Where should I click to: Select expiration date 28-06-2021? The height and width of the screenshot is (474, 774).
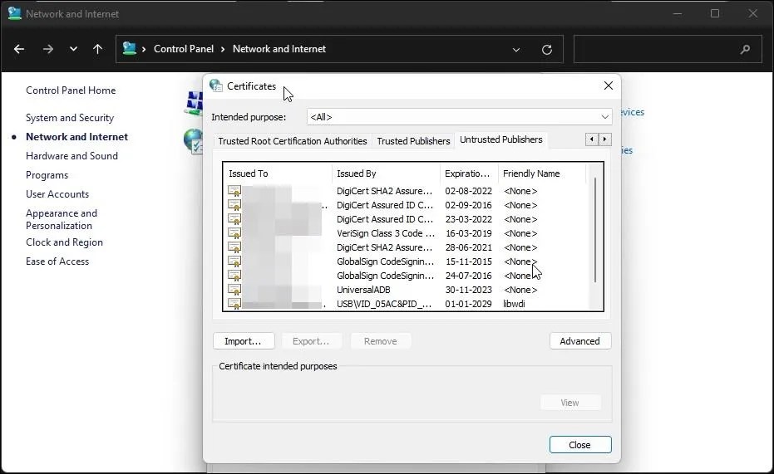(x=468, y=247)
